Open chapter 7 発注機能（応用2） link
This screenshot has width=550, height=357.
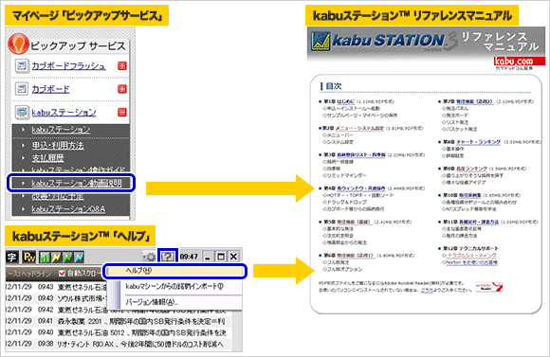point(474,101)
